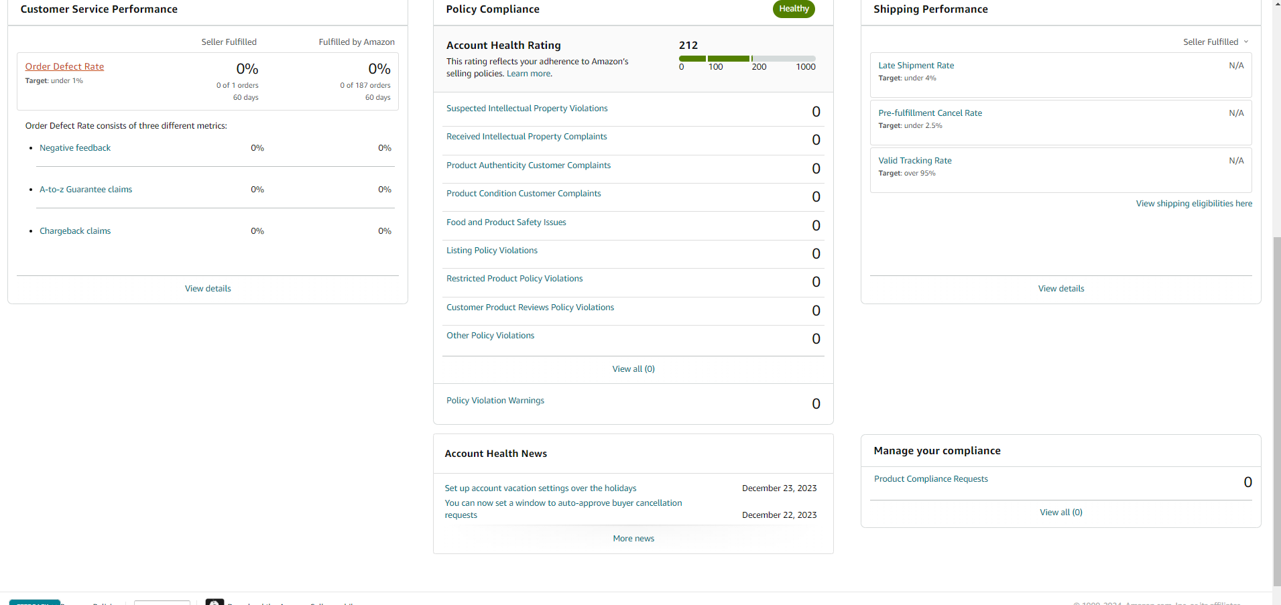This screenshot has width=1281, height=605.
Task: Click the Fulfilled by Amazon column header
Action: click(357, 42)
